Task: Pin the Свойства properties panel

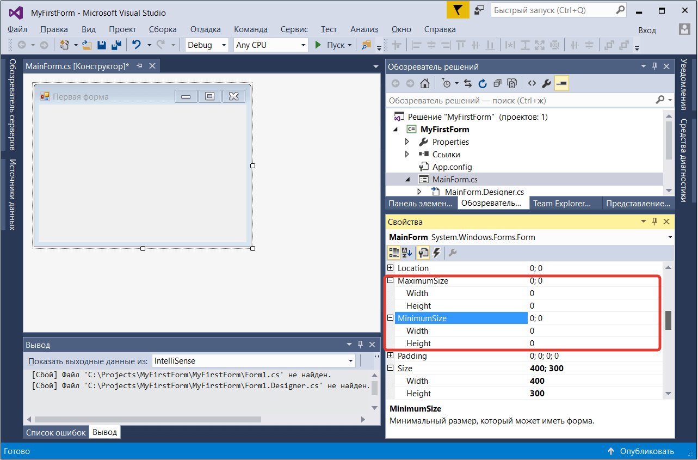Action: (654, 222)
